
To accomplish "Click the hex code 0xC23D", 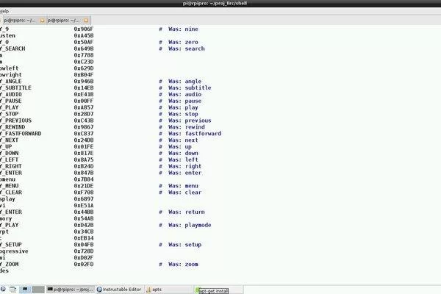I will click(84, 62).
